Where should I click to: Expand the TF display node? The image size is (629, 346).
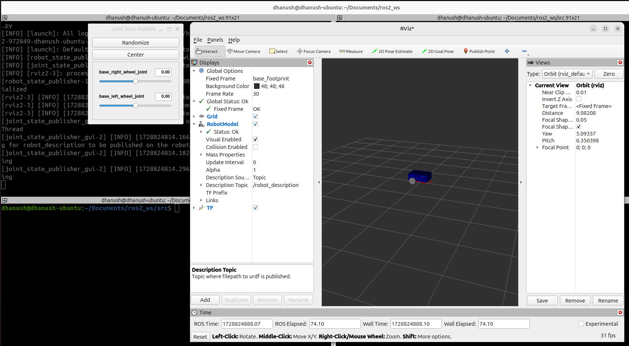194,208
